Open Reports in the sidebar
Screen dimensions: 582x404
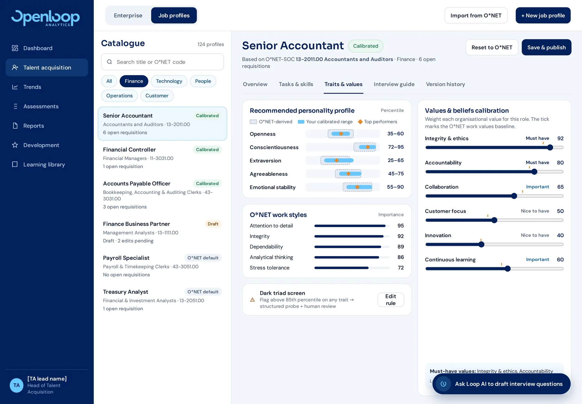point(47,126)
